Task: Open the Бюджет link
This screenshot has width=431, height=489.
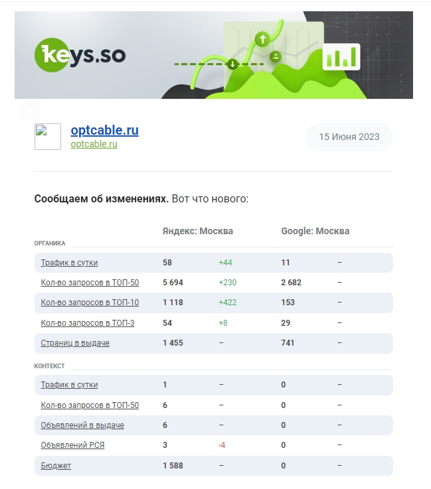Action: (x=56, y=466)
